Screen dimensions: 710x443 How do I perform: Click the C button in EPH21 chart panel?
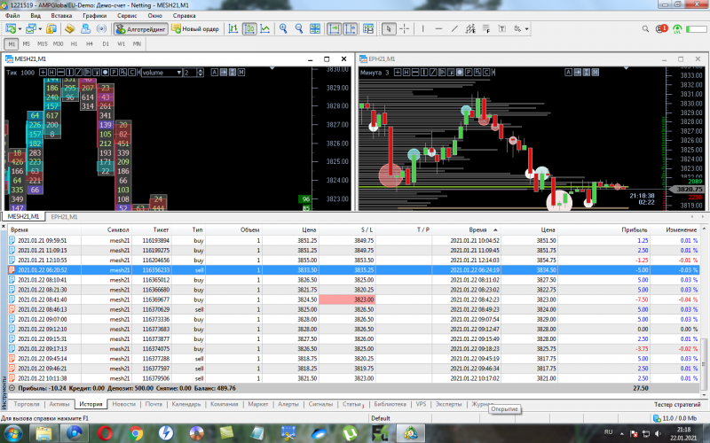click(485, 73)
